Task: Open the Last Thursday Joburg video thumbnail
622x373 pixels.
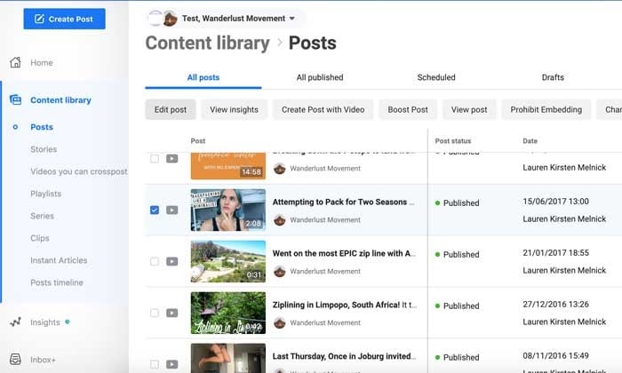Action: coord(228,358)
